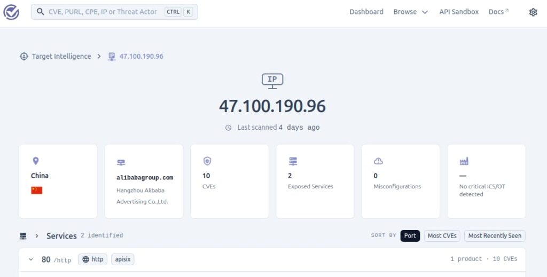This screenshot has width=547, height=277.
Task: Click the clock icon beside Last scanned
Action: (x=228, y=128)
